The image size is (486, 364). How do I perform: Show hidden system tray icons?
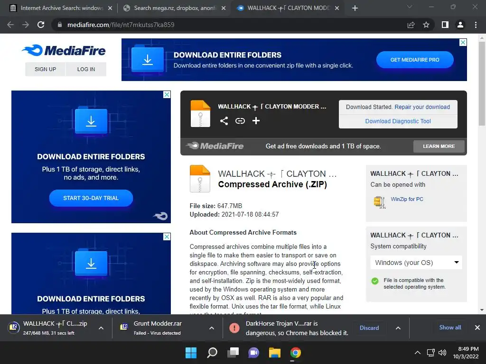418,353
